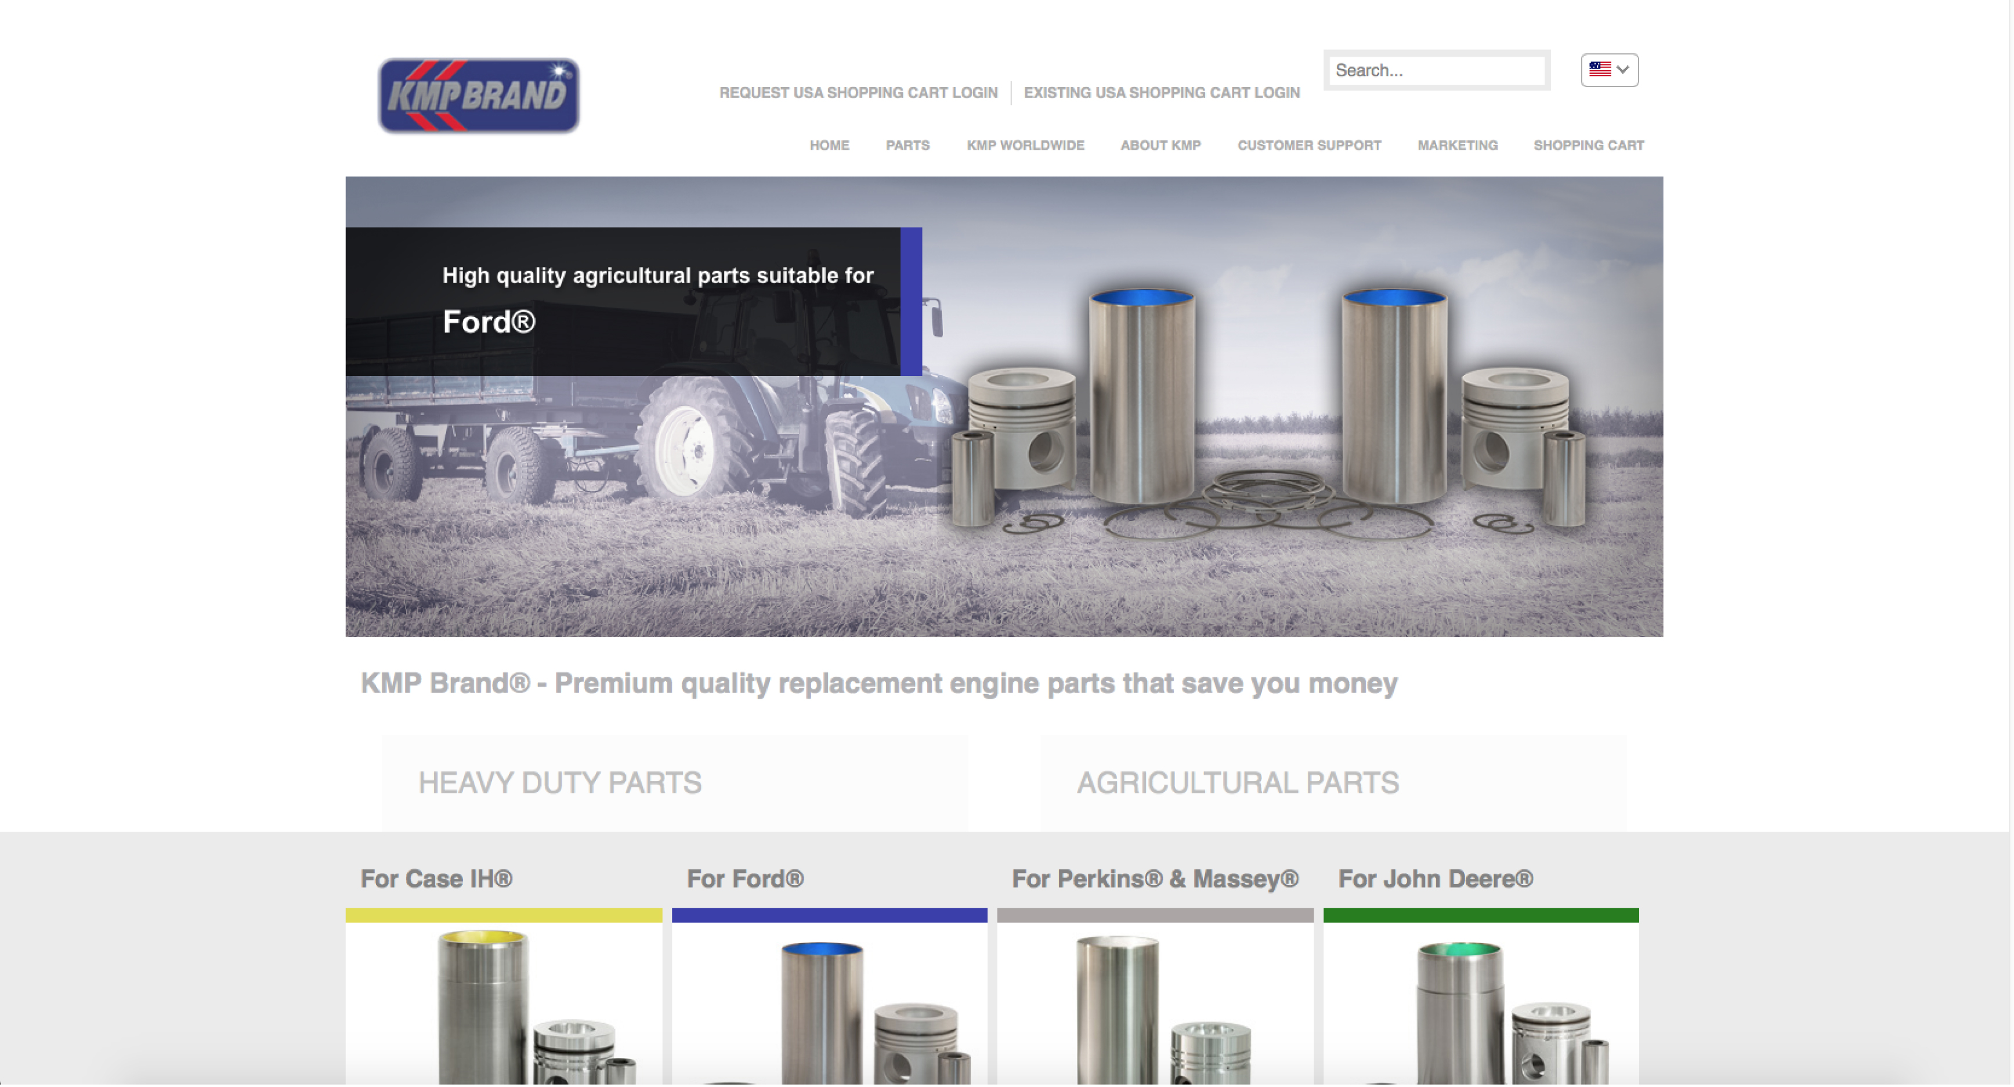
Task: Select the About KMP menu
Action: click(1160, 146)
